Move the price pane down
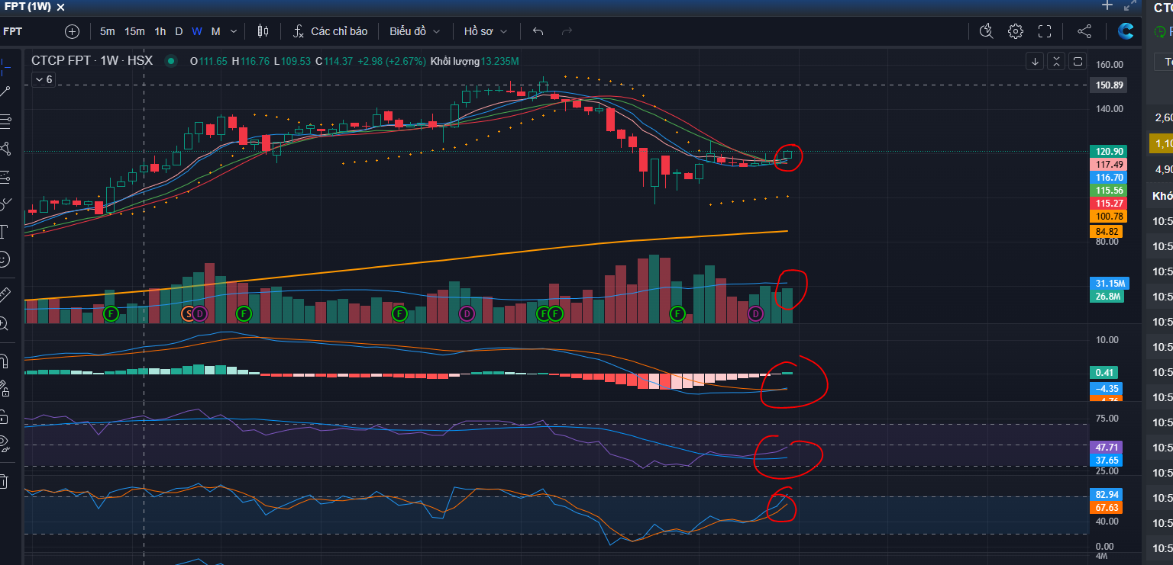This screenshot has width=1173, height=565. (1035, 61)
